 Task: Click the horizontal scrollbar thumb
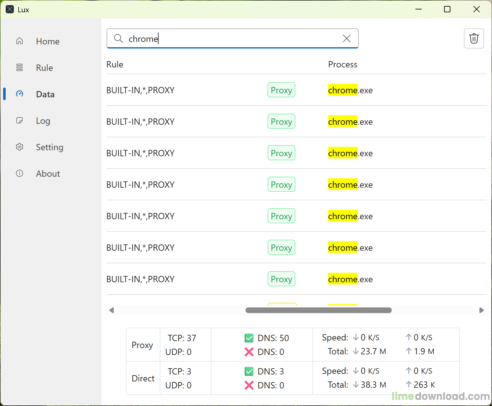click(x=318, y=310)
